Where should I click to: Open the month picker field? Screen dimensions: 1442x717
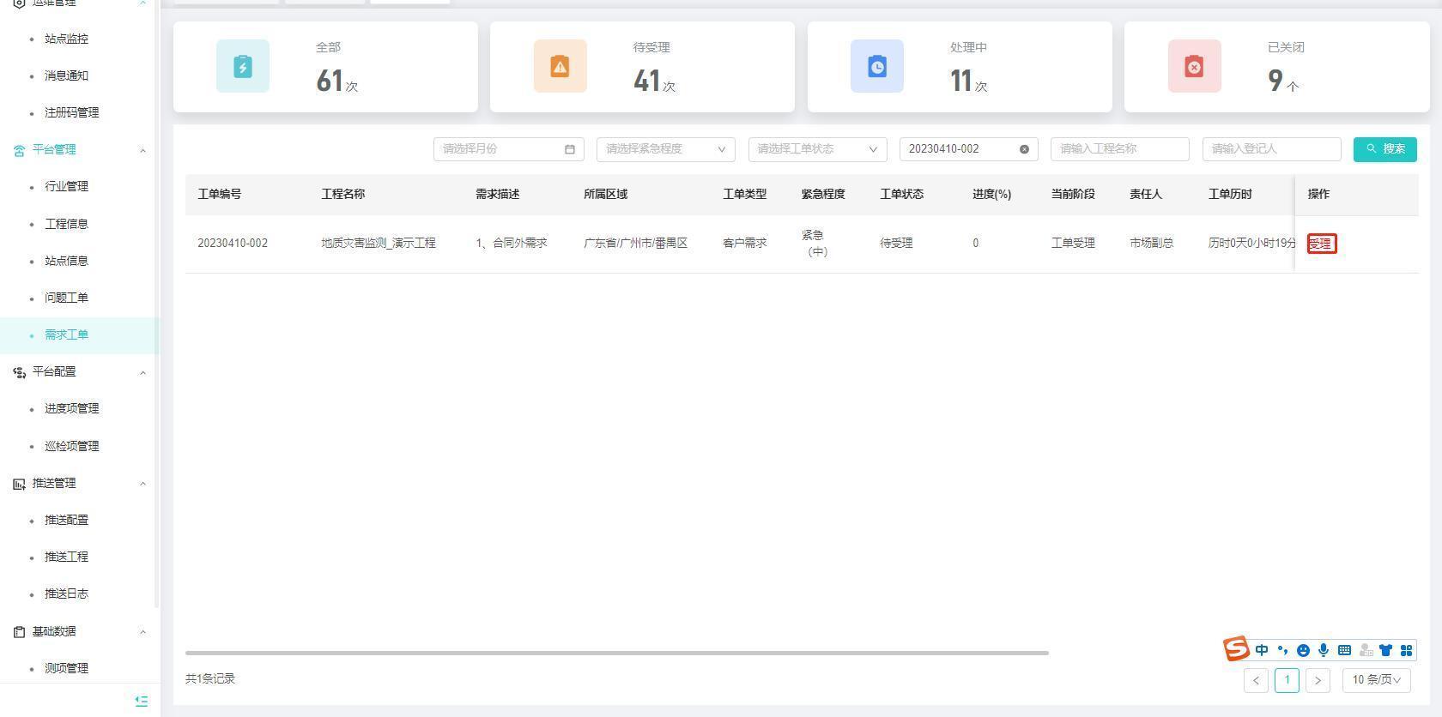point(508,149)
